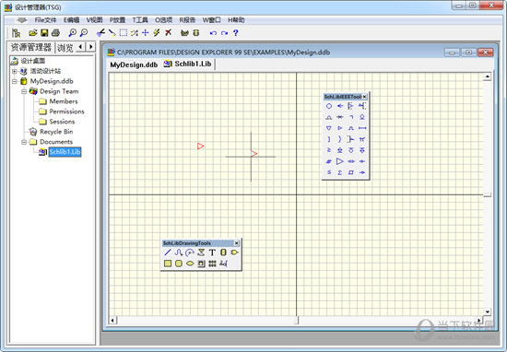Select the Recycle Bin tree item
This screenshot has height=352, width=507.
[x=56, y=132]
